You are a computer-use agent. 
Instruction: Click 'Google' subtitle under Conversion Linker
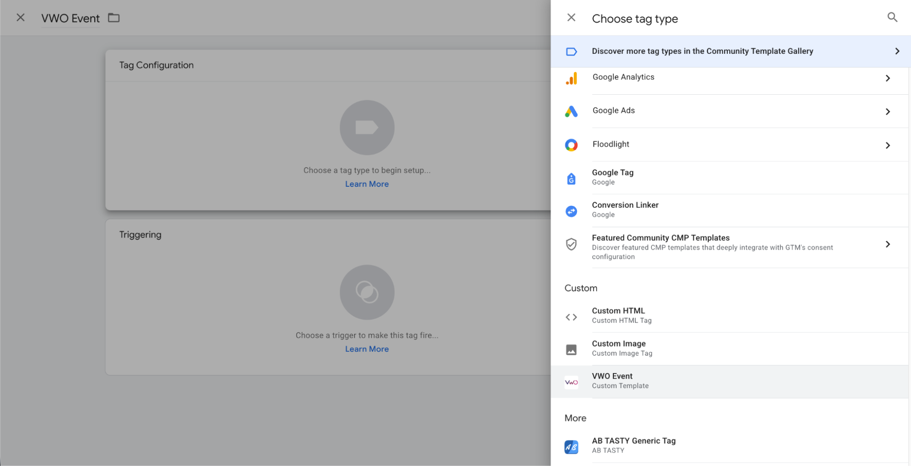tap(603, 215)
